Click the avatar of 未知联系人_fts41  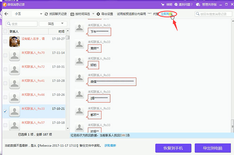[x=14, y=83]
